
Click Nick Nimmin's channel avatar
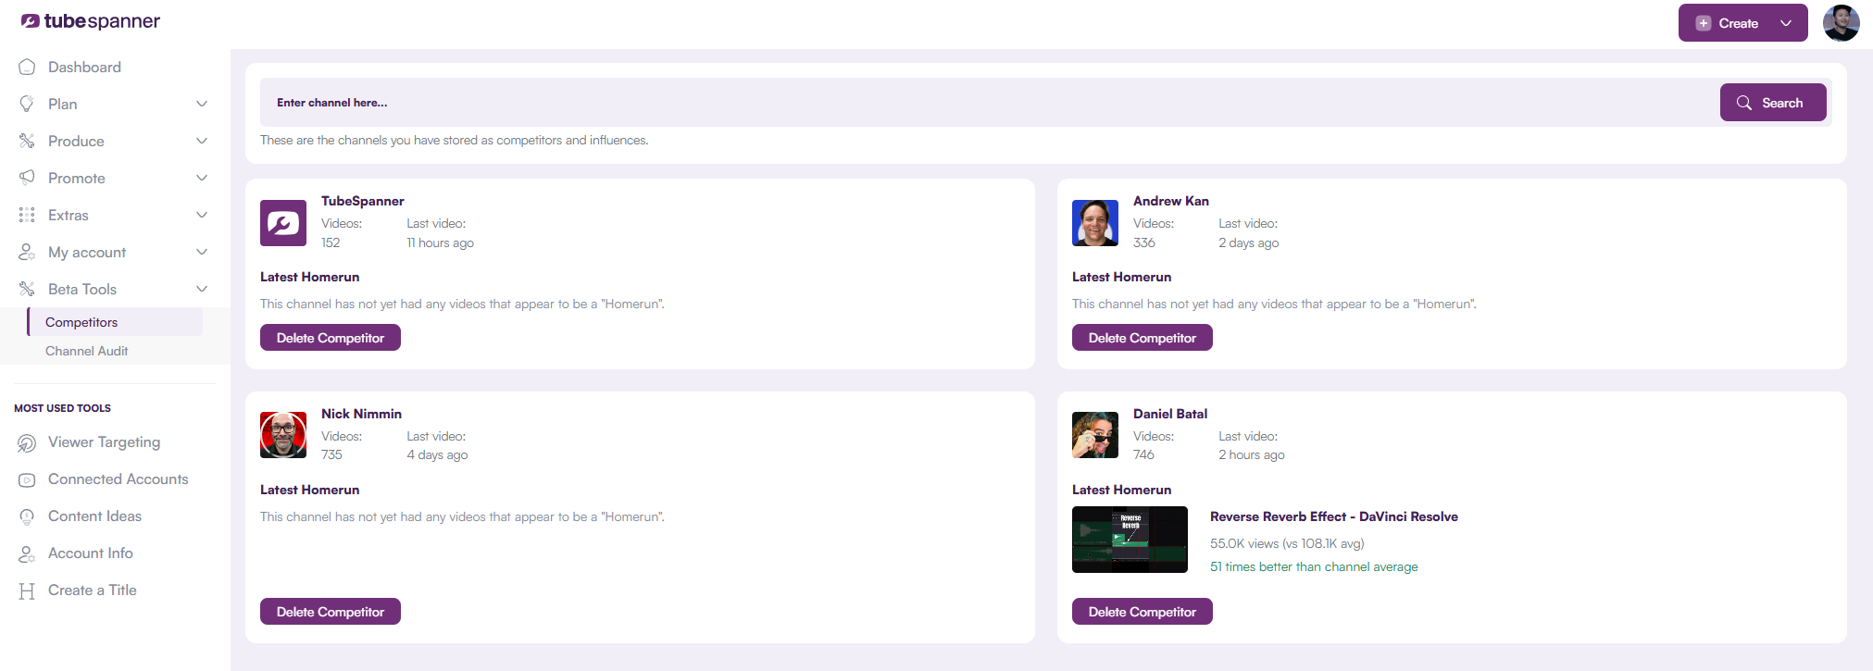point(283,435)
